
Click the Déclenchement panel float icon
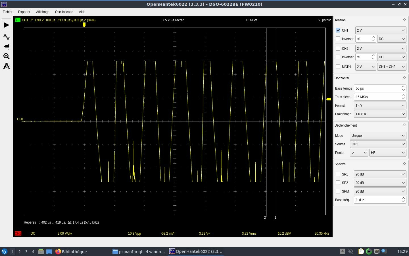[x=404, y=125]
